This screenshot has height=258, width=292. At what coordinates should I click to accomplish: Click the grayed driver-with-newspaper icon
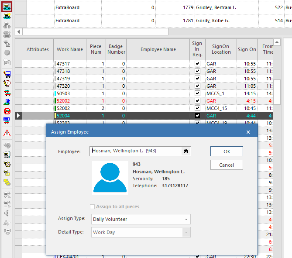[x=7, y=62]
